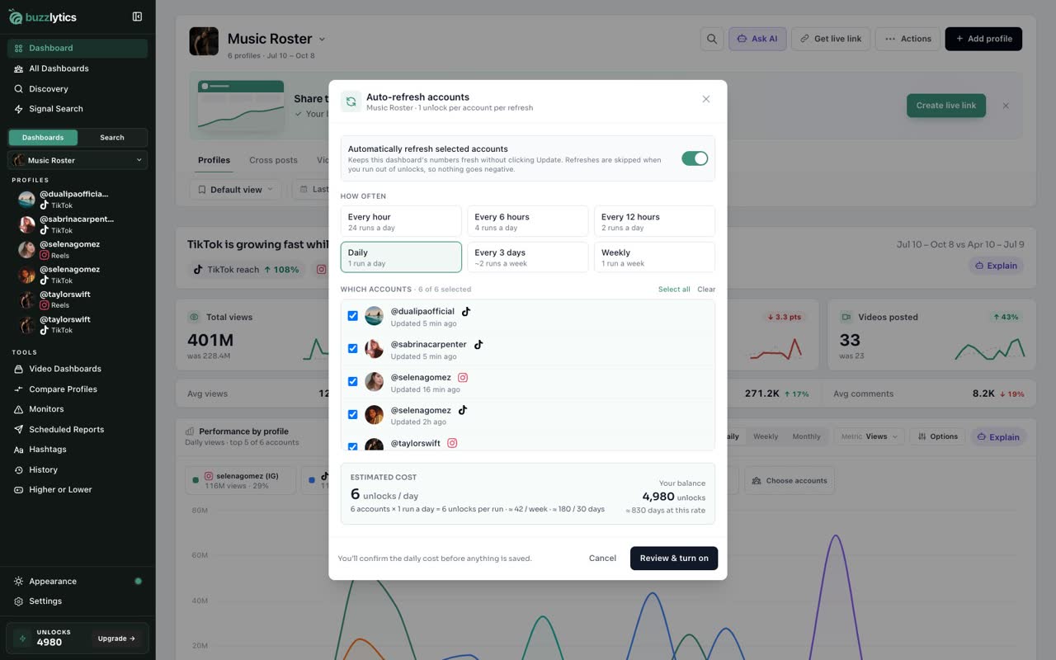The image size is (1056, 660).
Task: Turn off the automatic refresh toggle
Action: coord(695,158)
